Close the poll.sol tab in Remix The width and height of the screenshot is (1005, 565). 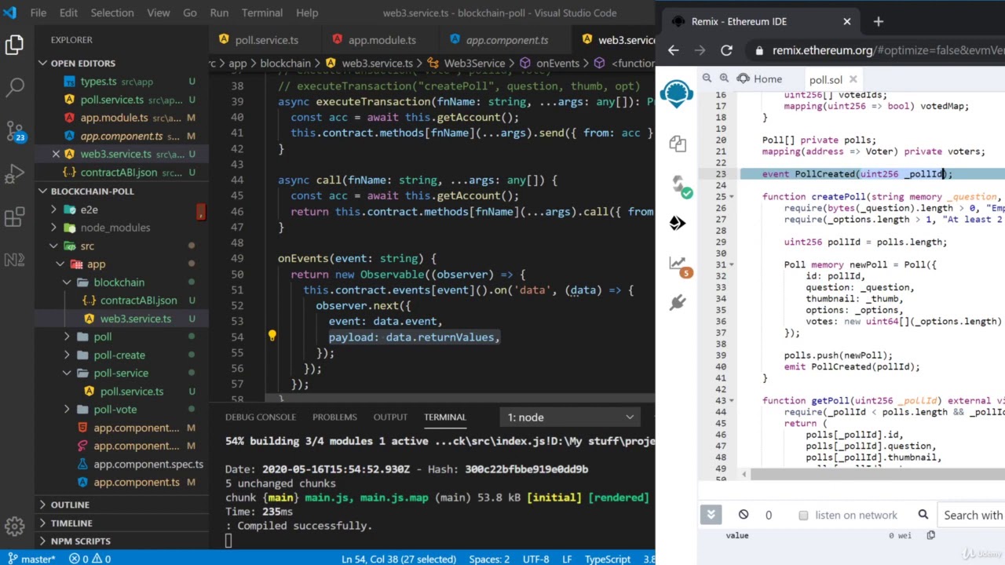pos(853,79)
